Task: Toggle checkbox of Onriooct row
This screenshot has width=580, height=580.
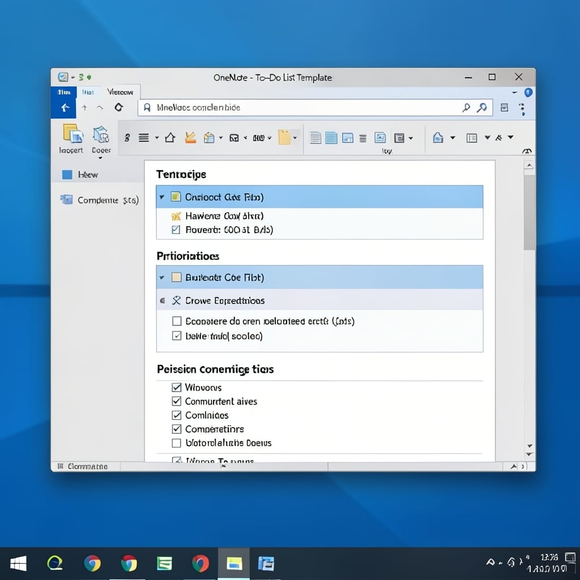Action: tap(176, 197)
